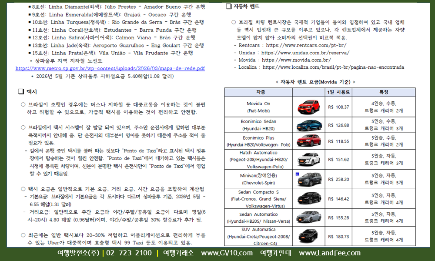Click the wheelchair accessibility icon on minivan row
Viewport: 435px width, 261px height.
coord(298,174)
